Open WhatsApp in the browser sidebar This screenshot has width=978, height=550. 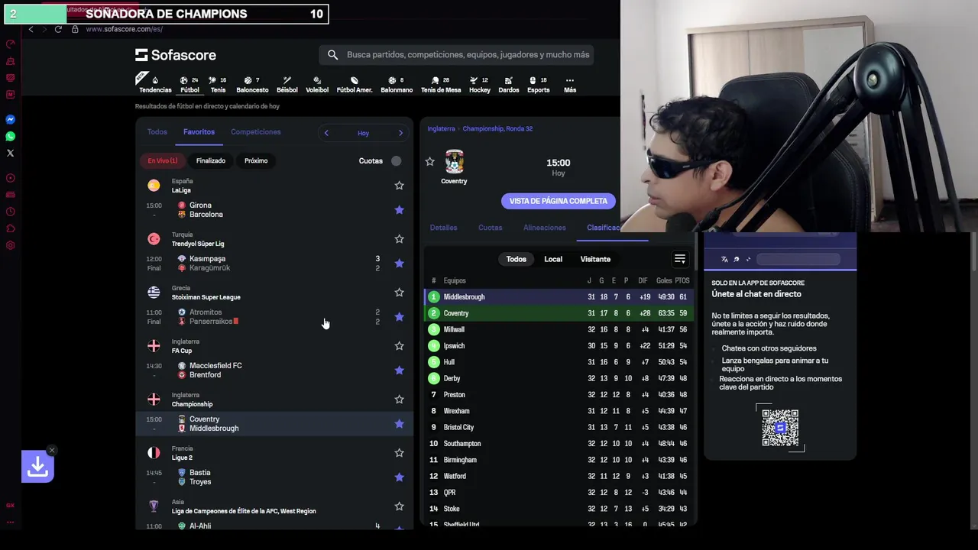tap(11, 137)
